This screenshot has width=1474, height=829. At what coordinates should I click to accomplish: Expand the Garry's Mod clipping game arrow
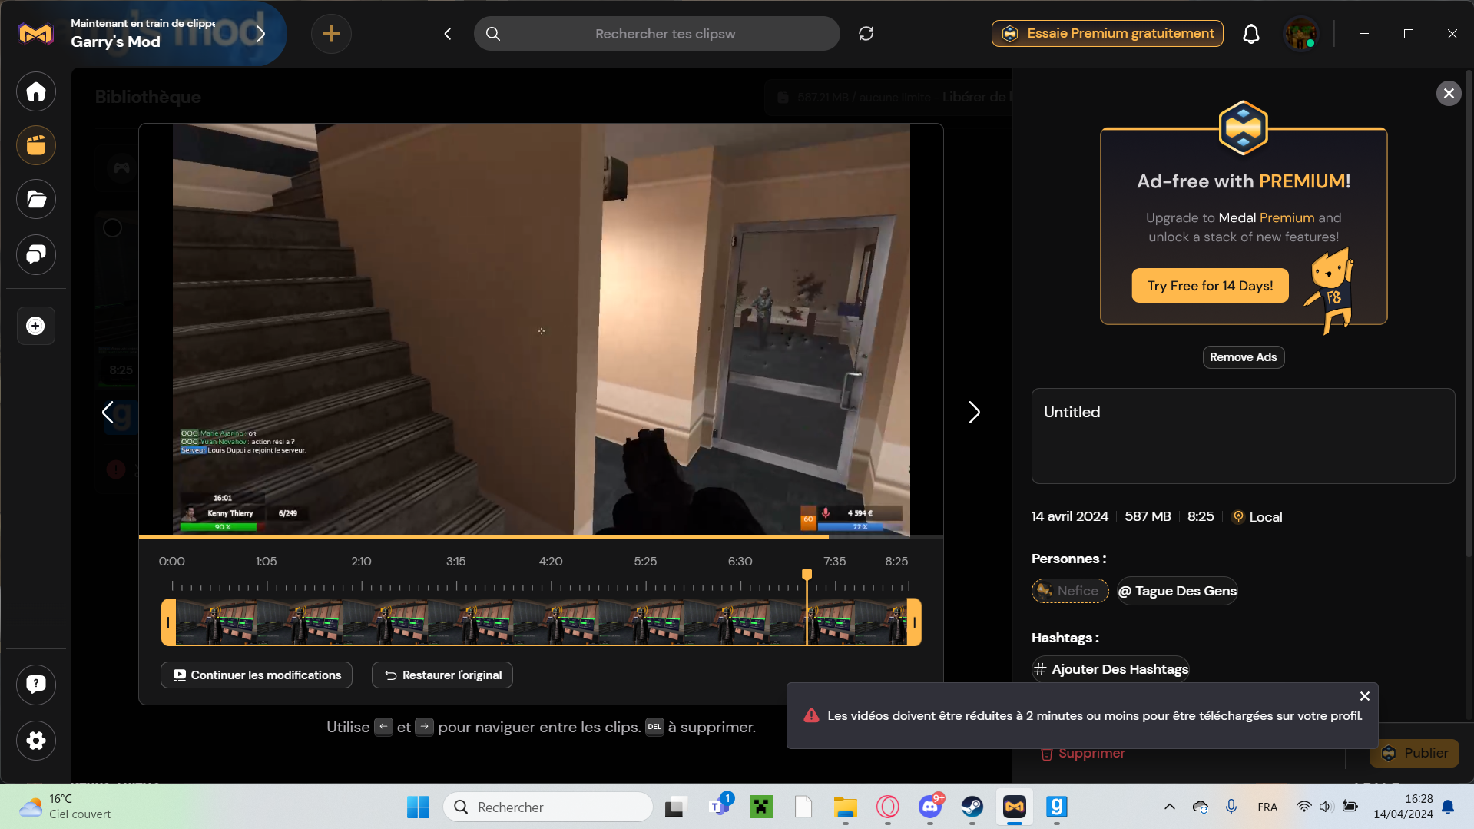click(260, 34)
